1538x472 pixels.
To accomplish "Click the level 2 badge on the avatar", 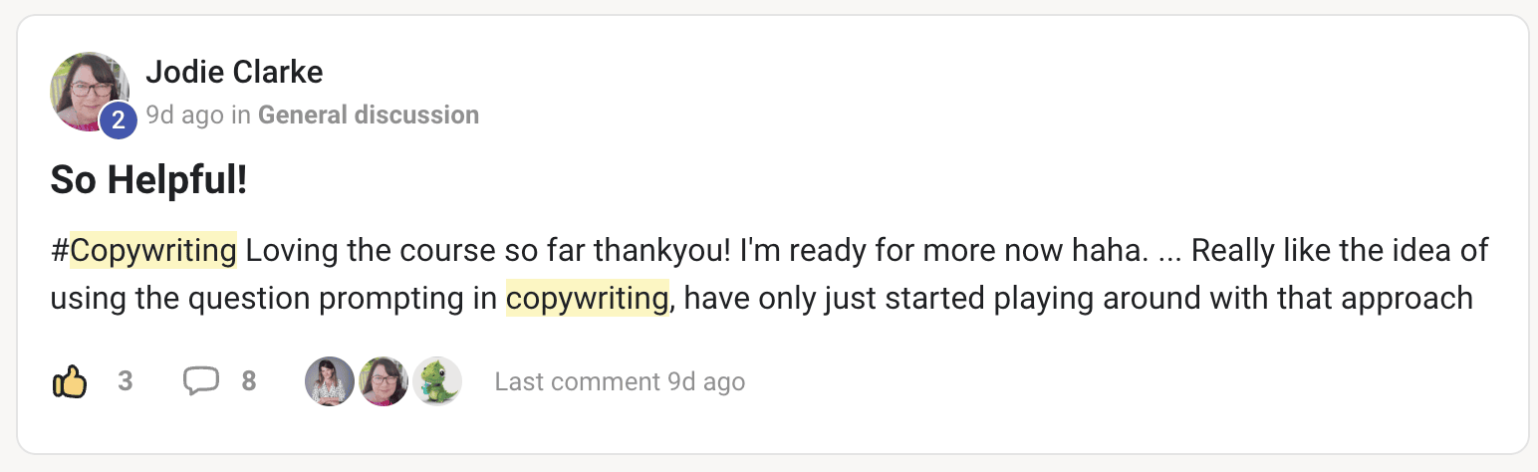I will (118, 121).
